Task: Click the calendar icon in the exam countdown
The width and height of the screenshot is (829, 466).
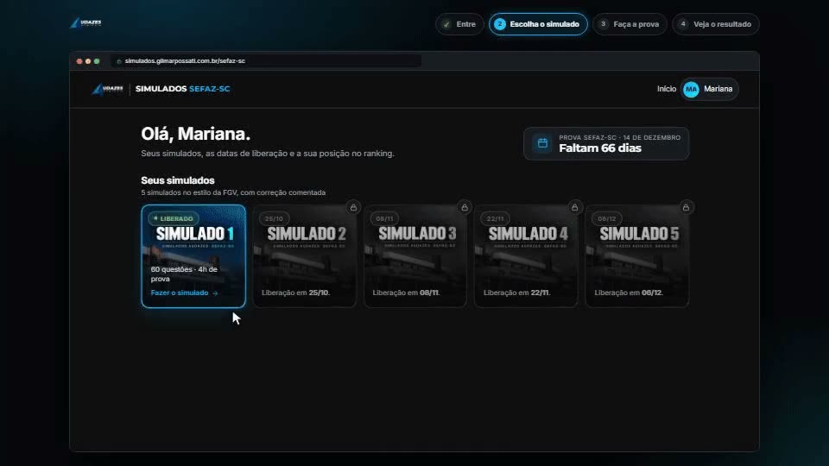Action: point(542,143)
